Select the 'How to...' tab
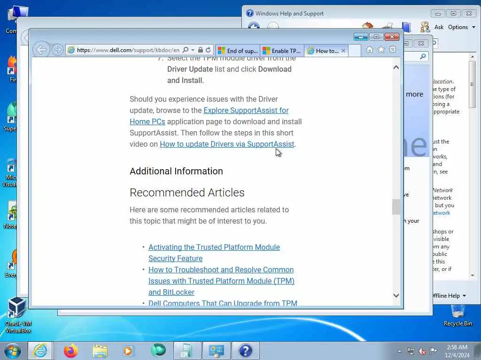481x360 pixels. 323,51
